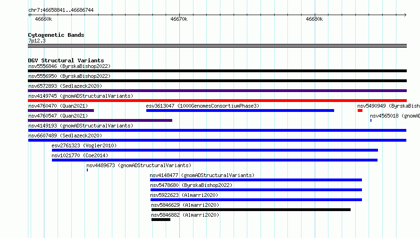This screenshot has width=420, height=238.
Task: Click variant label nsv4760547 (Quan2021)
Action: pos(58,116)
